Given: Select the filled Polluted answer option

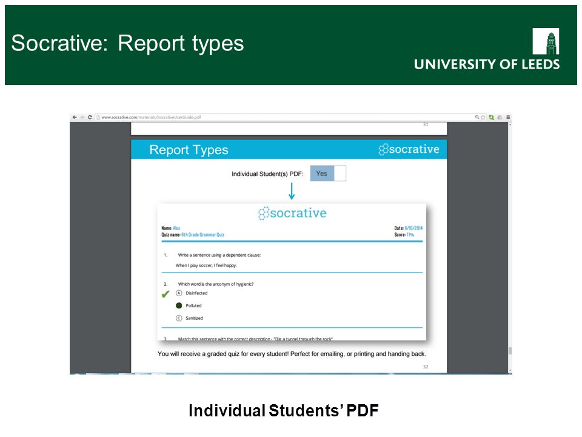Looking at the screenshot, I should click(x=179, y=305).
